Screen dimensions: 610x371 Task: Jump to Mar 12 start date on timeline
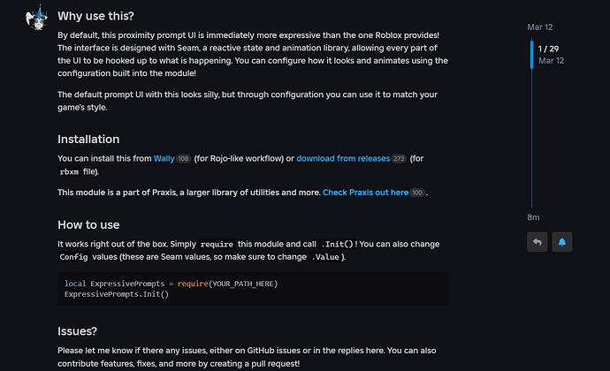538,26
